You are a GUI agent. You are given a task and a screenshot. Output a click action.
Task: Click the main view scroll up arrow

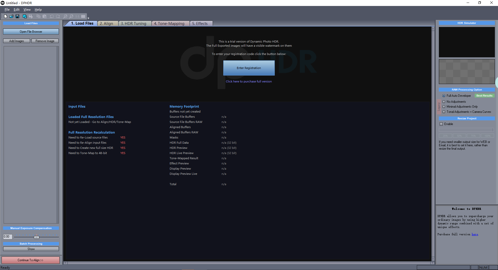(x=433, y=29)
